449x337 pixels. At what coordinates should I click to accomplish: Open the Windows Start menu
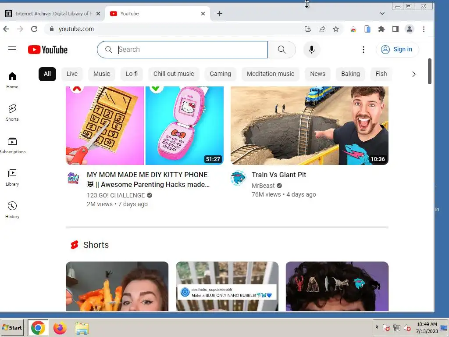click(12, 327)
